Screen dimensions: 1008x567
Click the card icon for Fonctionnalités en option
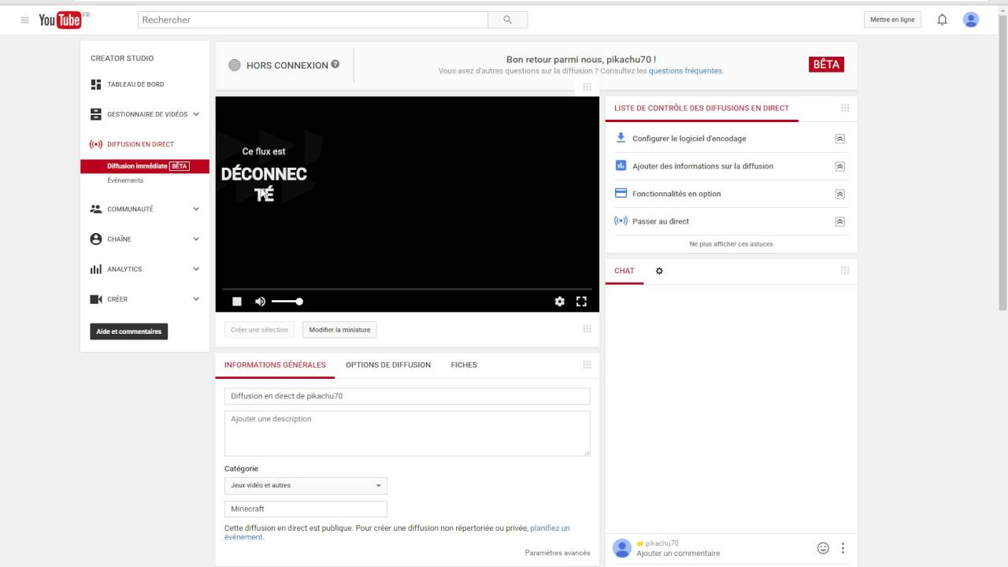pos(621,193)
